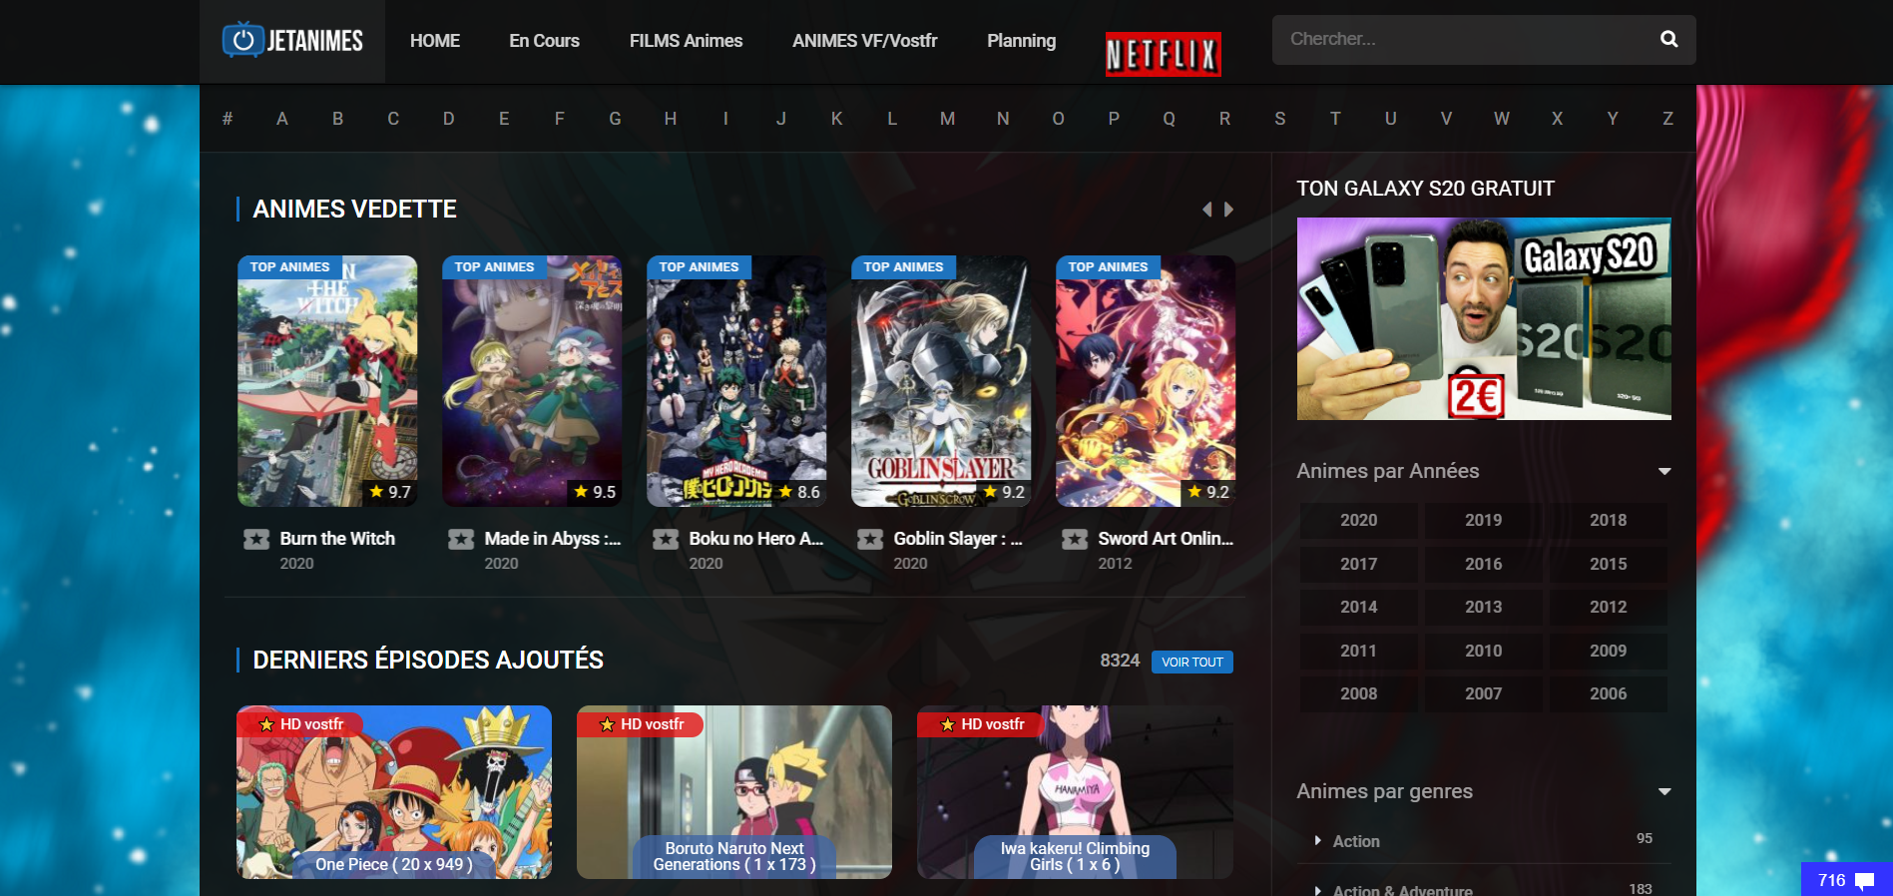Click the icon beside Made in Abyss title
Viewport: 1893px width, 896px height.
[461, 540]
